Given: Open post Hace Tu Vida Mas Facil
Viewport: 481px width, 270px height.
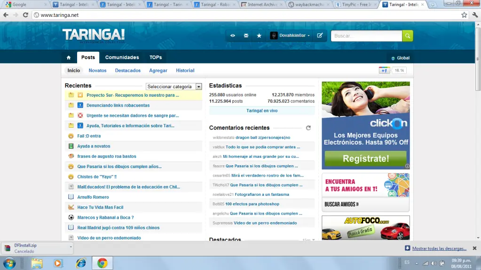Looking at the screenshot, I should tap(100, 208).
